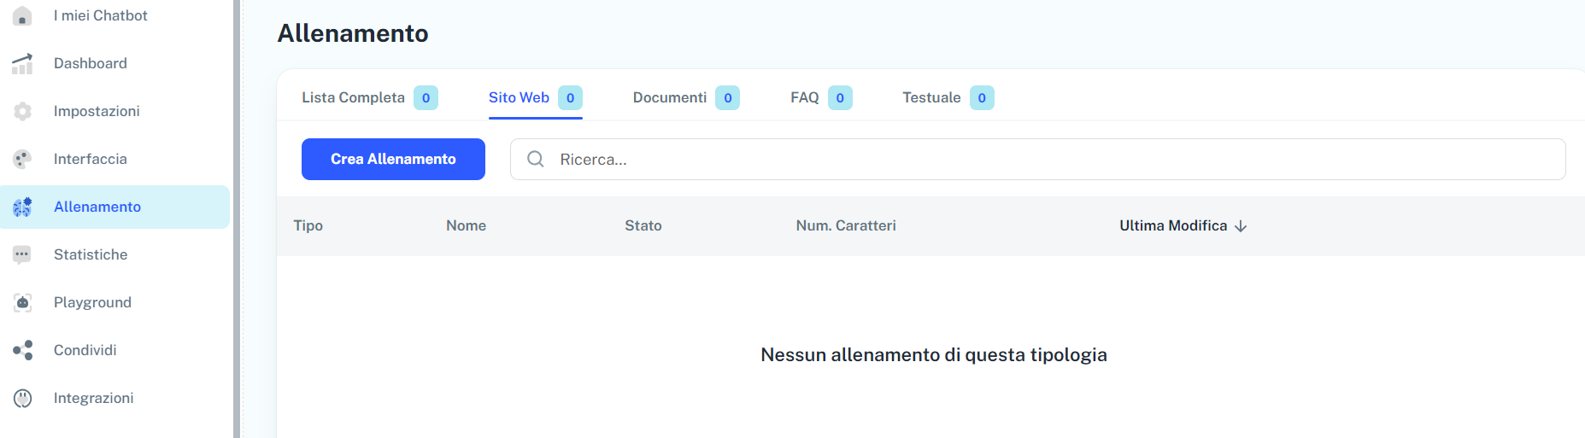Click the Interfaccia palette icon

[23, 160]
